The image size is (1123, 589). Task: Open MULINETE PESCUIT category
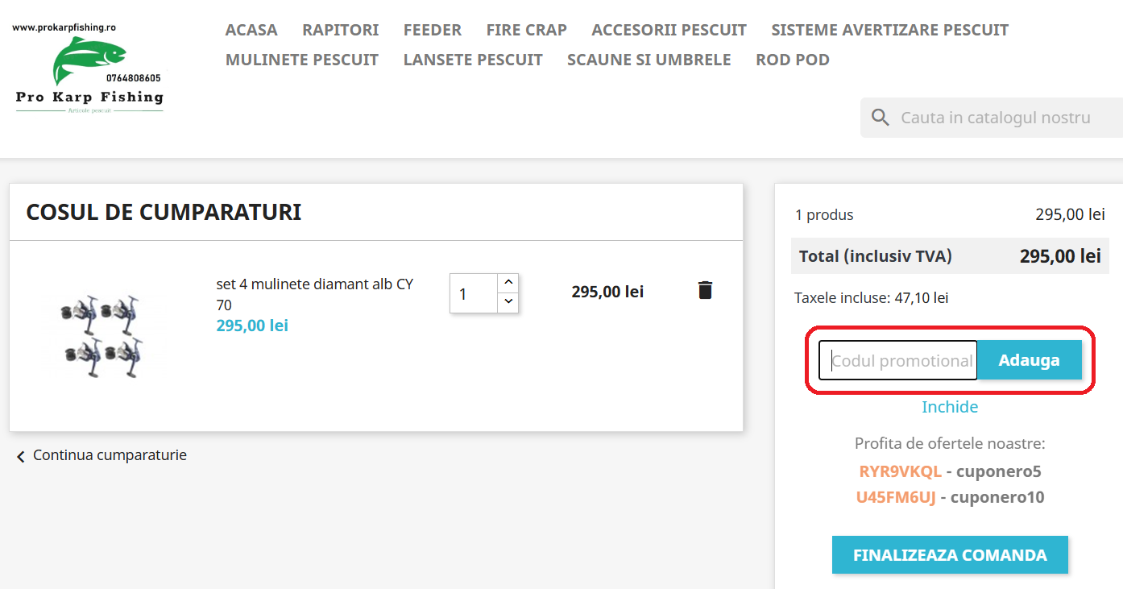coord(302,60)
